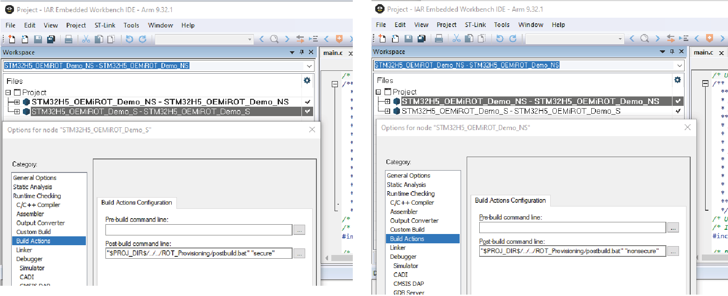728x296 pixels.
Task: Select Static Analysis category in Demo_NS options dialog
Action: (x=406, y=185)
